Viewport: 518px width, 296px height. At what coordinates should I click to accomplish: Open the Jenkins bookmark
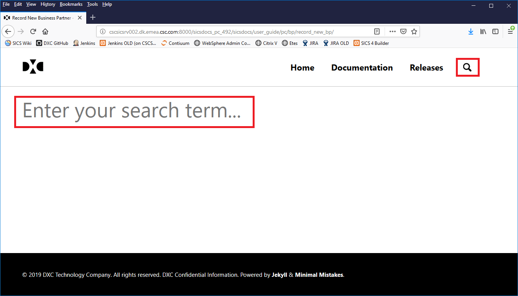pos(84,43)
